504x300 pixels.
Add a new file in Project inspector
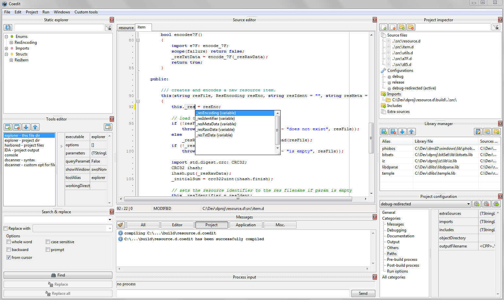point(383,27)
